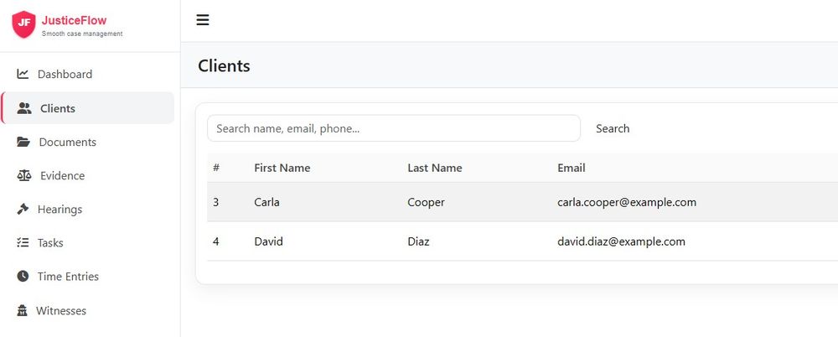
Task: Go to the Documents section
Action: [67, 142]
